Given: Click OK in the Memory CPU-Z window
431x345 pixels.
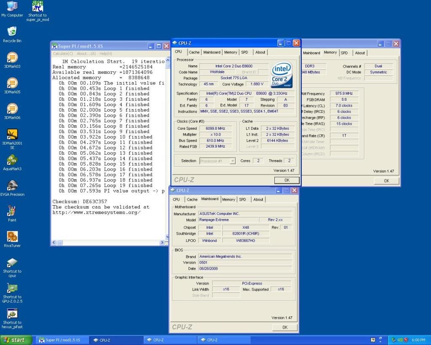Looking at the screenshot, I should point(386,181).
